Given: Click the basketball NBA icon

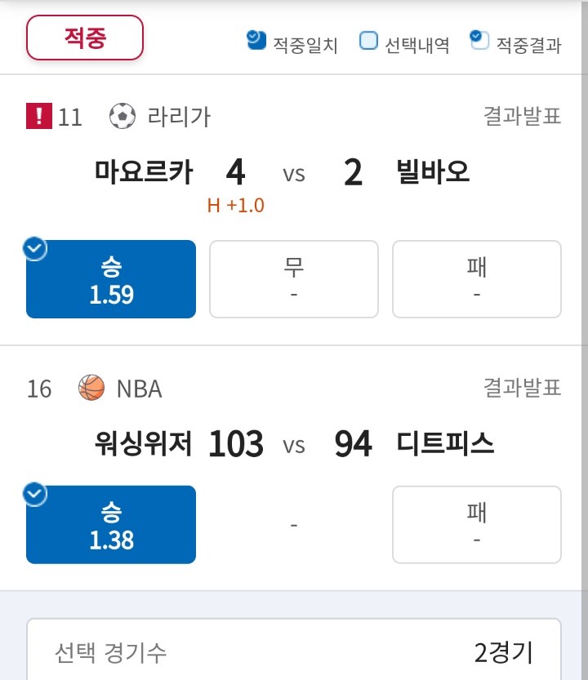Looking at the screenshot, I should tap(91, 387).
